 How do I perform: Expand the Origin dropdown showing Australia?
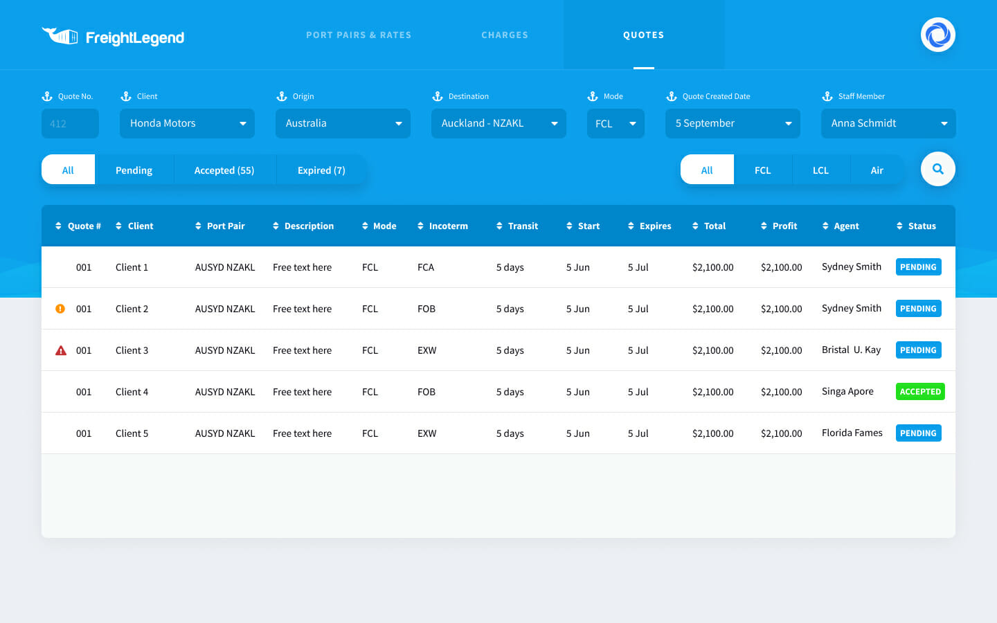point(343,123)
